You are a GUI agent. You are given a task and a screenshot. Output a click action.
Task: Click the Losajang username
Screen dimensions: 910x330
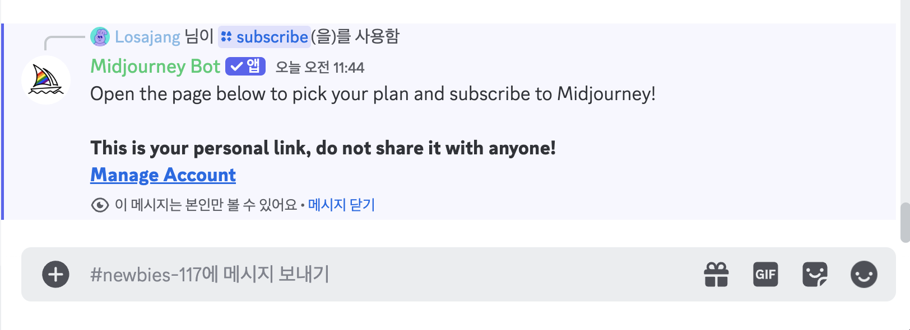147,37
